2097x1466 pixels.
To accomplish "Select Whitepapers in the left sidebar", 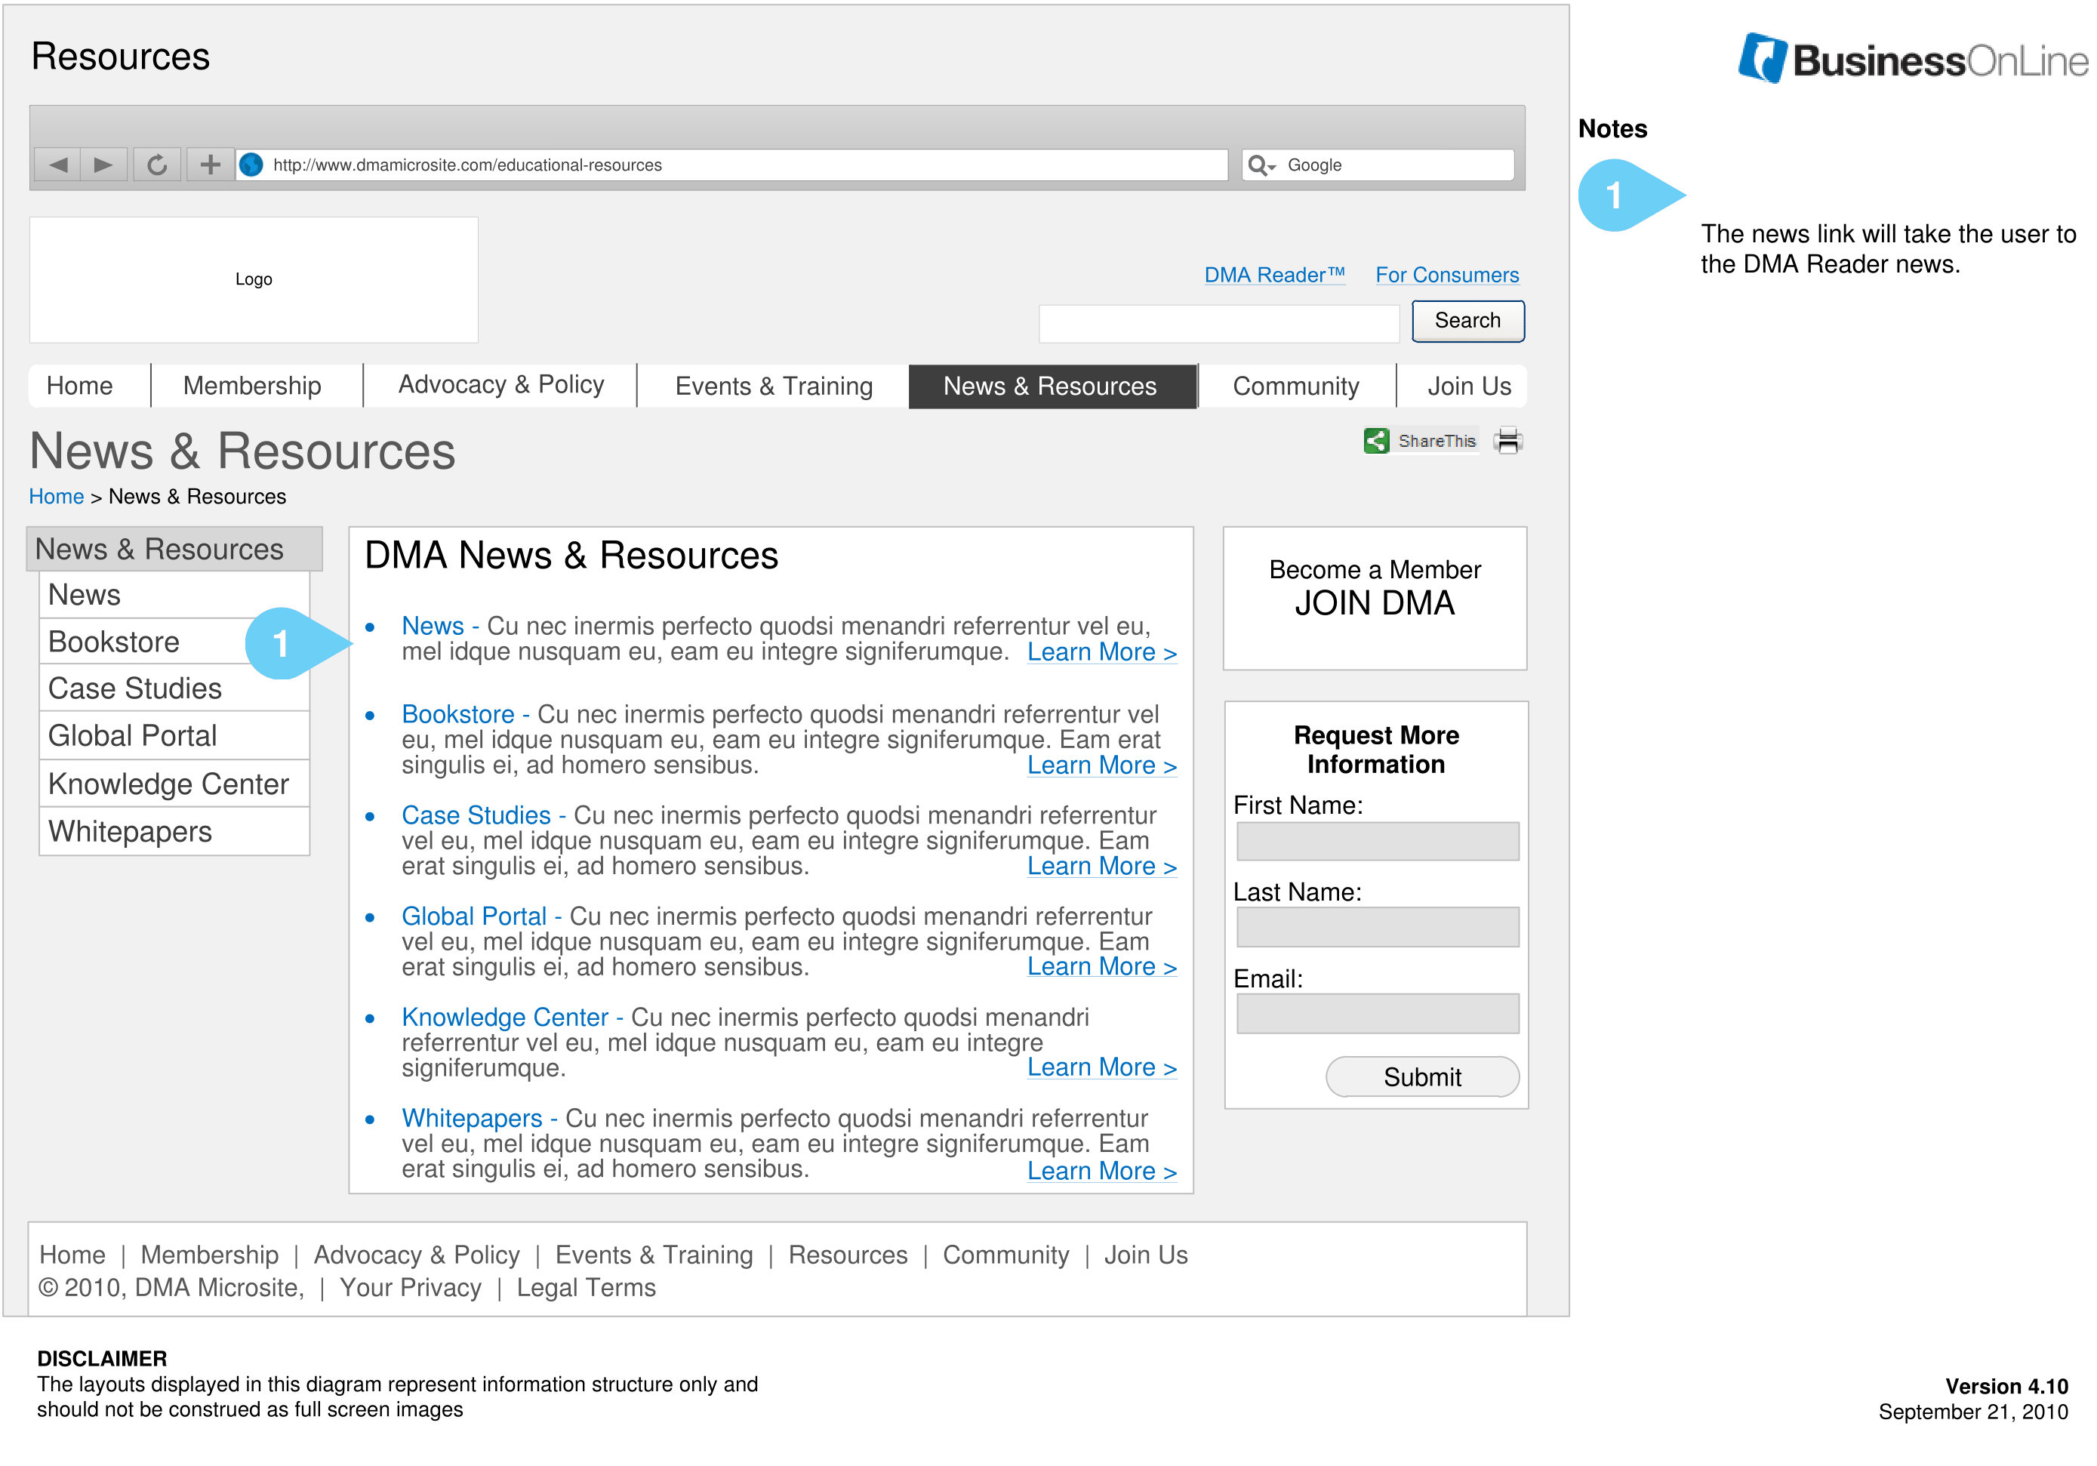I will (174, 831).
